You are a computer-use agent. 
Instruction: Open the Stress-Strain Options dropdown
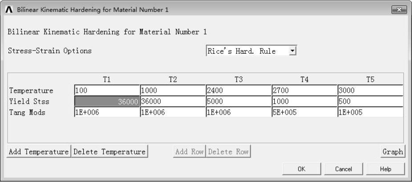(x=293, y=51)
